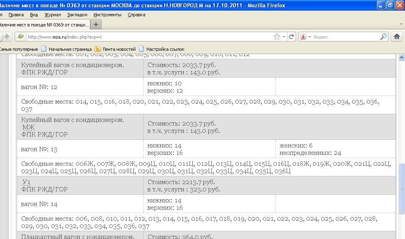
Task: Click into the Яндекс search field
Action: [x=346, y=37]
